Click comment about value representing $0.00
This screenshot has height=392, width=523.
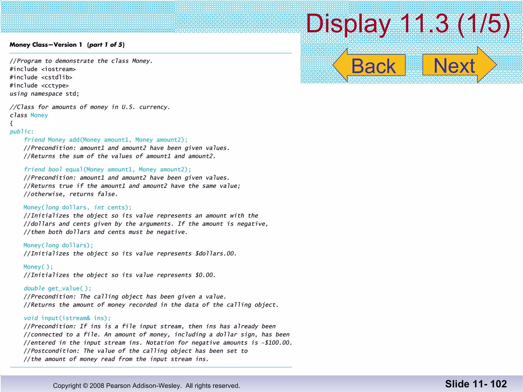pyautogui.click(x=120, y=275)
